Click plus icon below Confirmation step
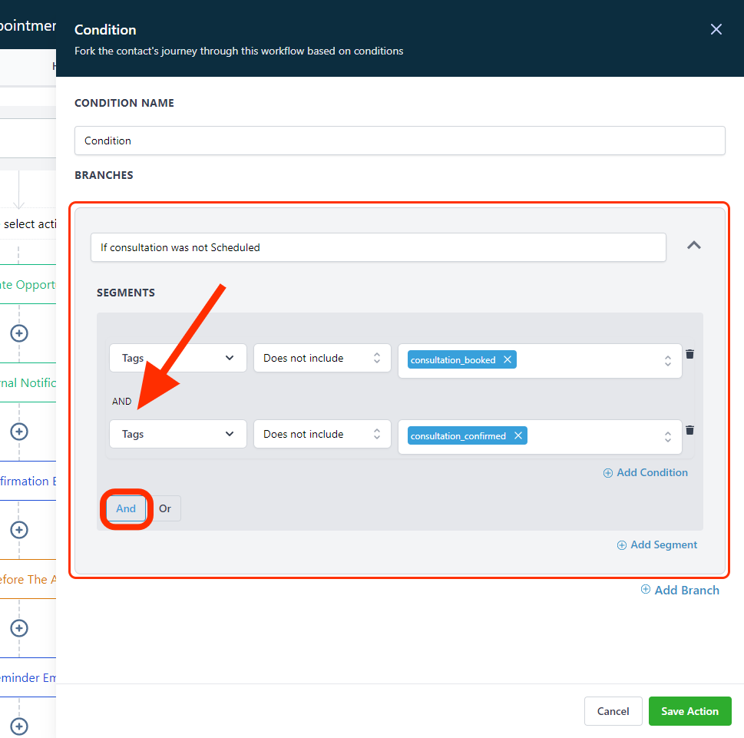This screenshot has width=744, height=738. (19, 530)
